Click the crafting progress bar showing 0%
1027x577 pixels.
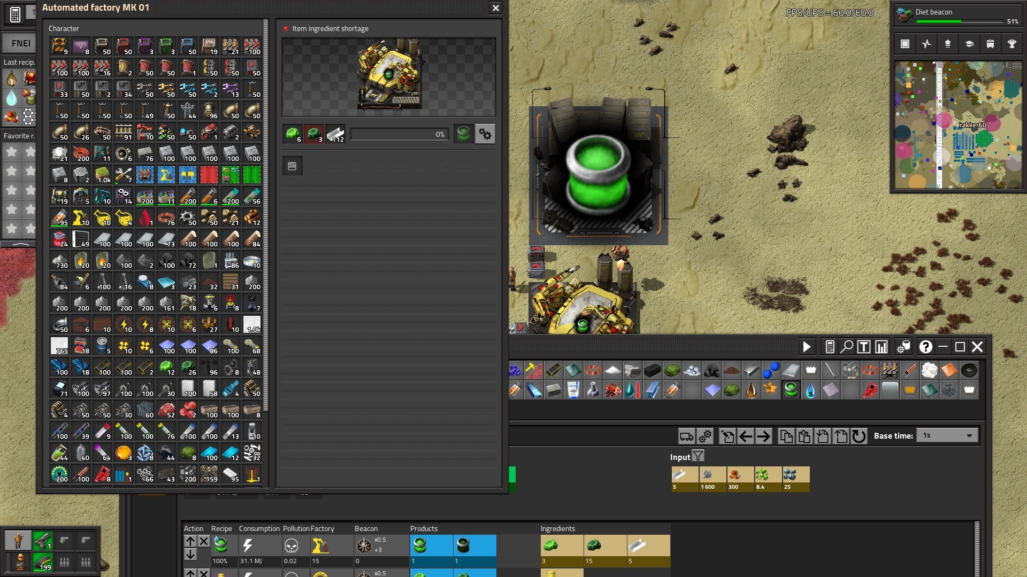[400, 134]
